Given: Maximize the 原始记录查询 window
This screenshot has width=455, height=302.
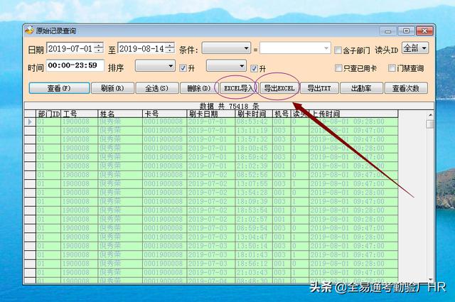Looking at the screenshot, I should pos(406,31).
